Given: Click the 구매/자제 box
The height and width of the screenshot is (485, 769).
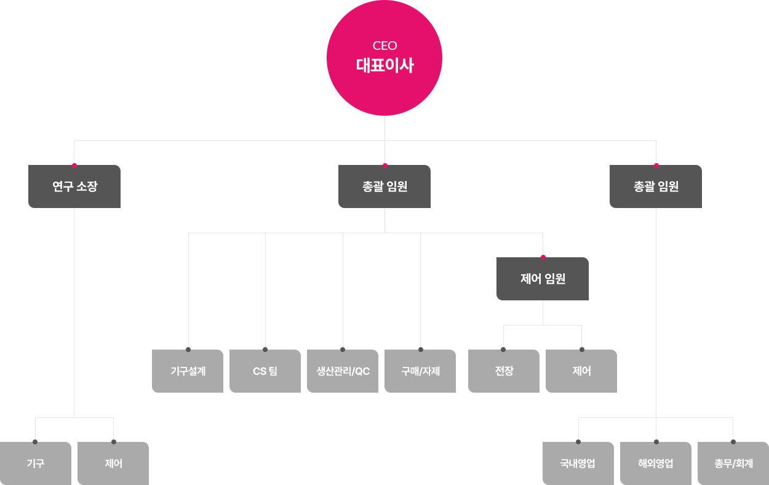Looking at the screenshot, I should [x=420, y=371].
